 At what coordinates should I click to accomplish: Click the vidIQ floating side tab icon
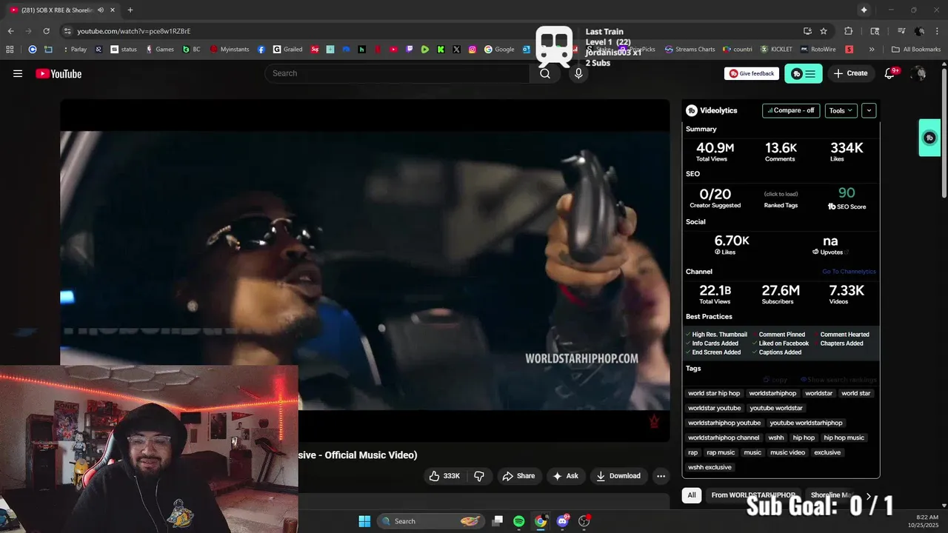[929, 138]
